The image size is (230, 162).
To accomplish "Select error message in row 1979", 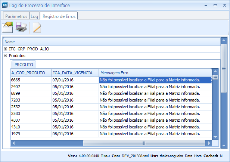I will (x=155, y=134).
